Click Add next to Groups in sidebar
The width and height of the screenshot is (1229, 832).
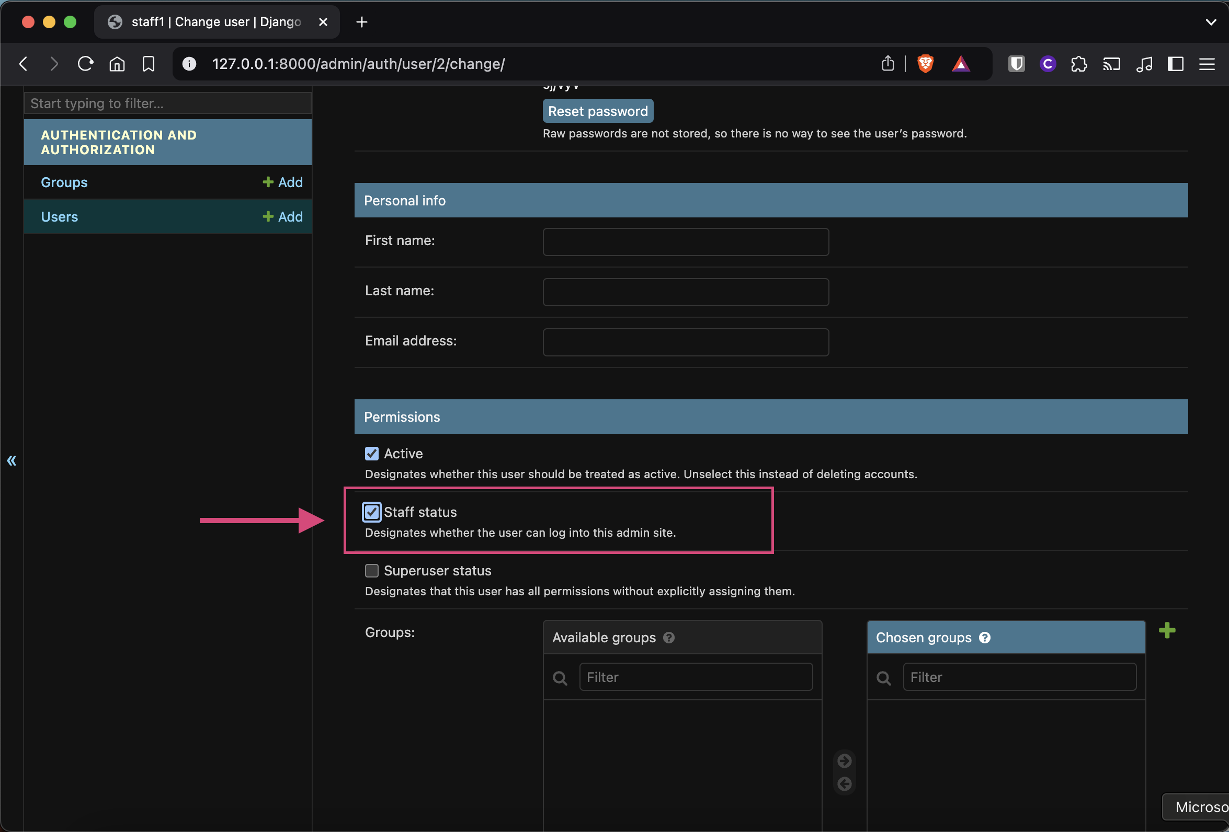tap(283, 182)
